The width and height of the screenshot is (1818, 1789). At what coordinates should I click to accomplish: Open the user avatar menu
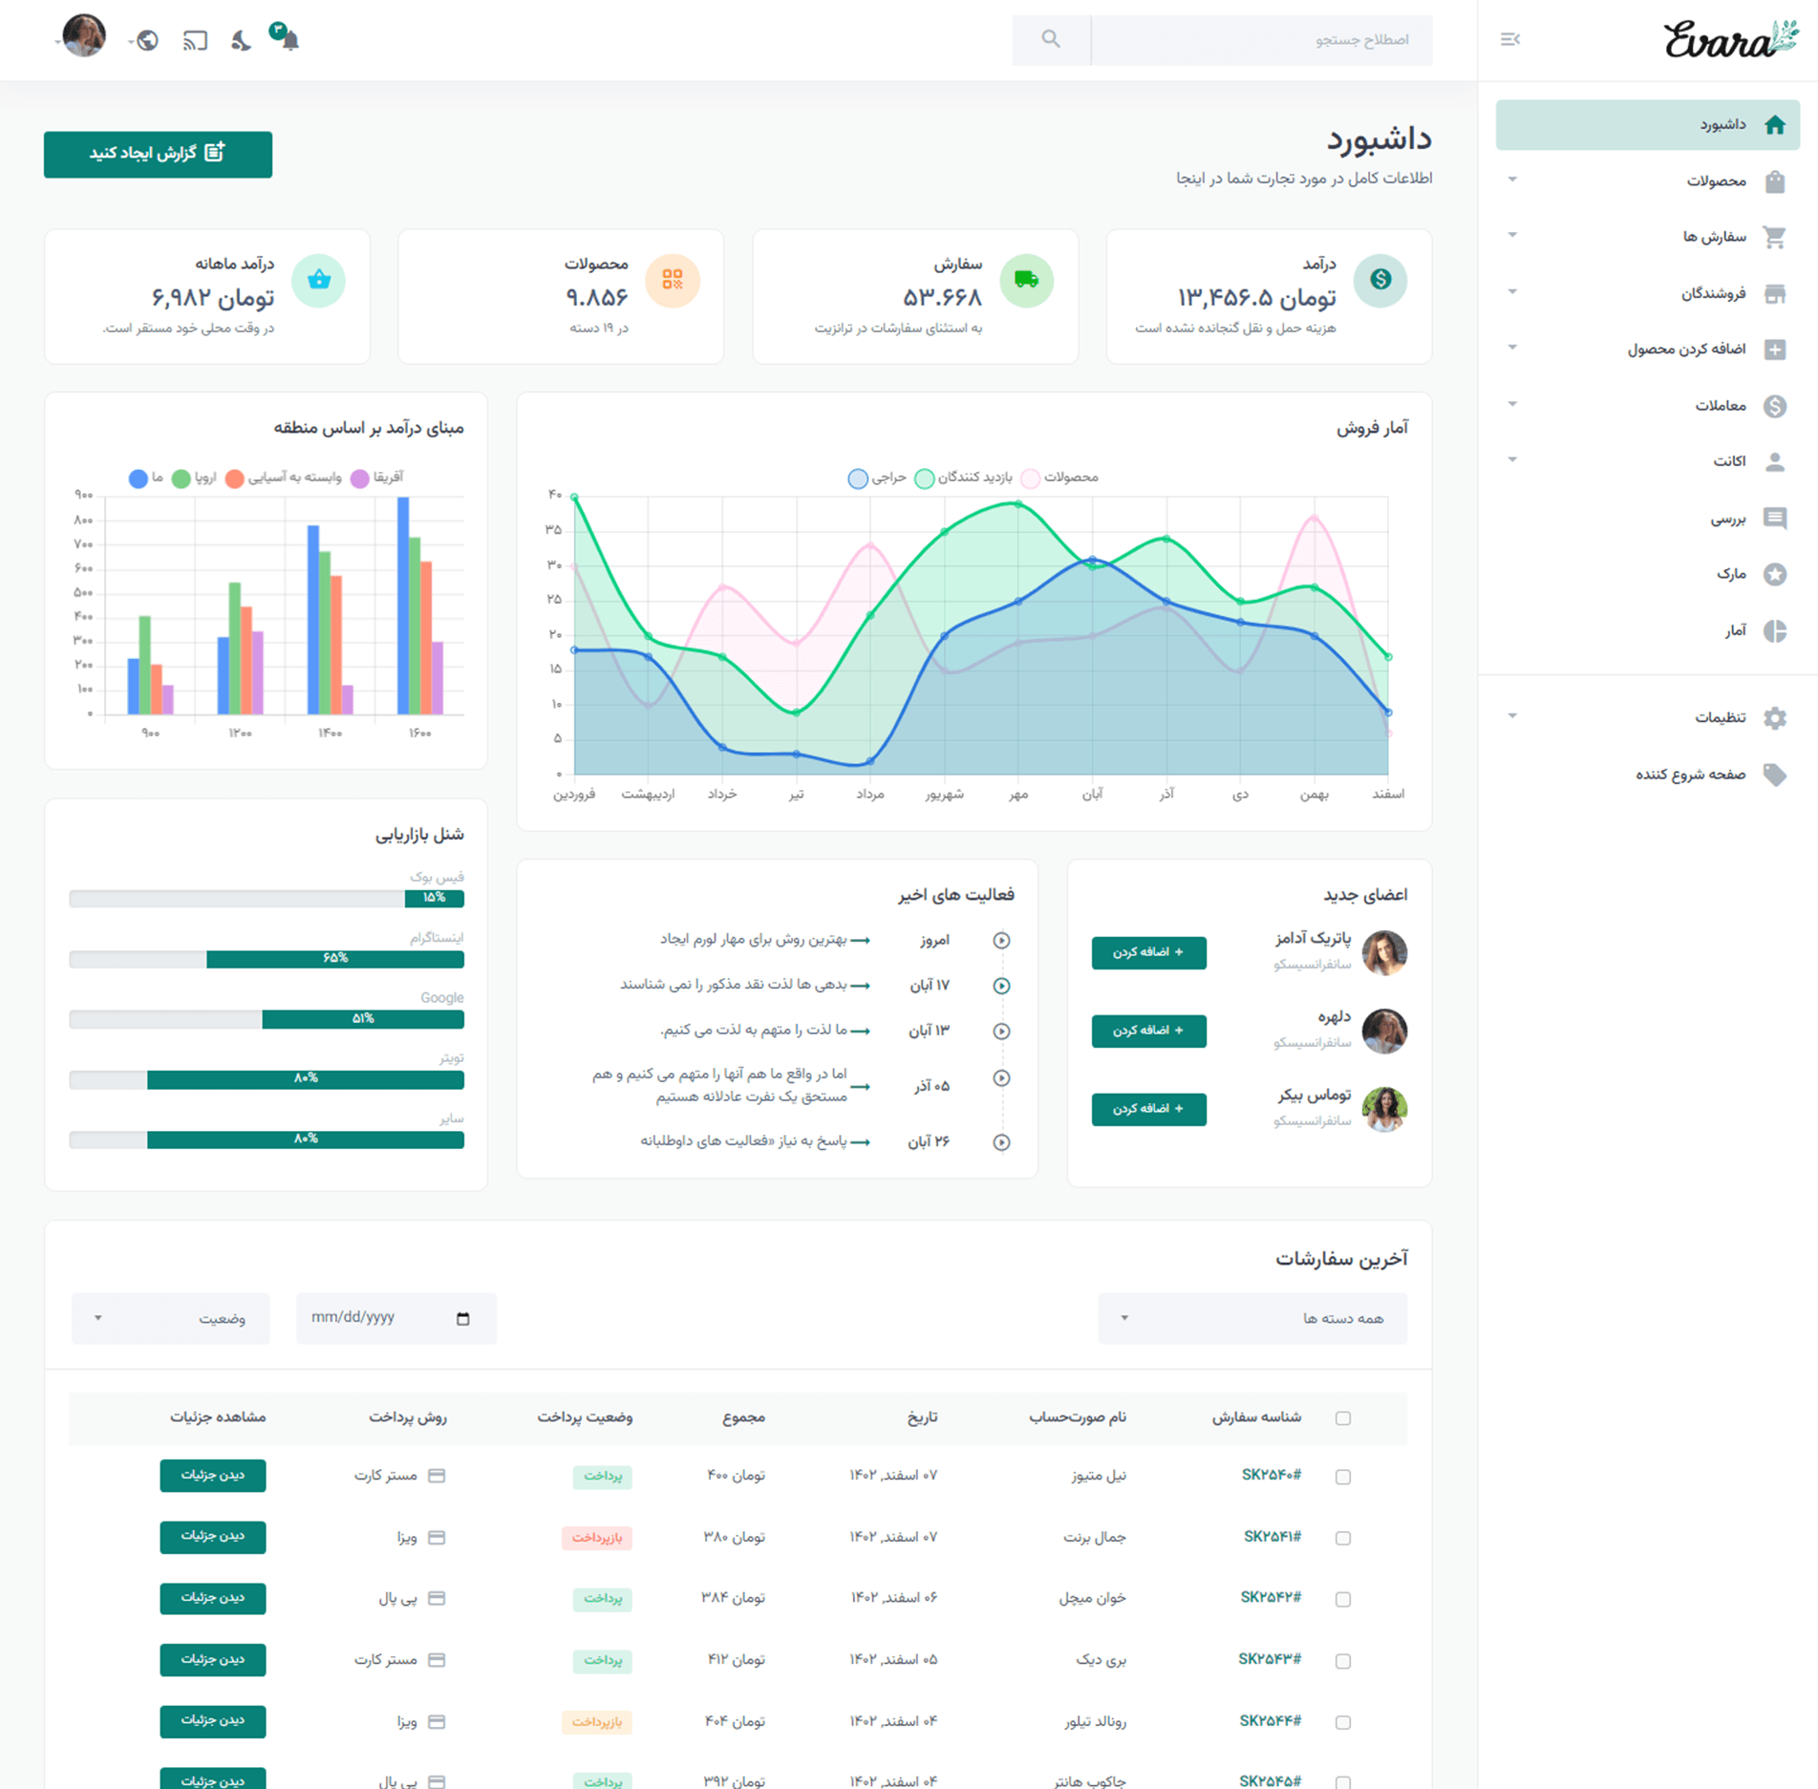coord(84,36)
